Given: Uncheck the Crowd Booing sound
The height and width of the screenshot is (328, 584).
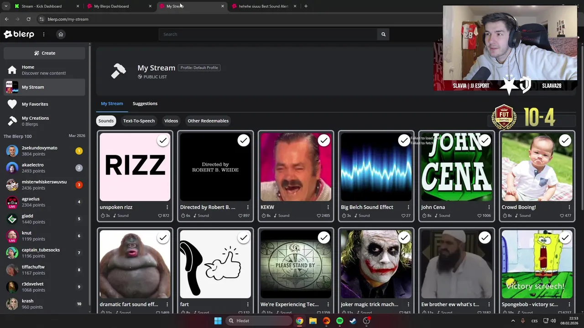Looking at the screenshot, I should pos(565,140).
